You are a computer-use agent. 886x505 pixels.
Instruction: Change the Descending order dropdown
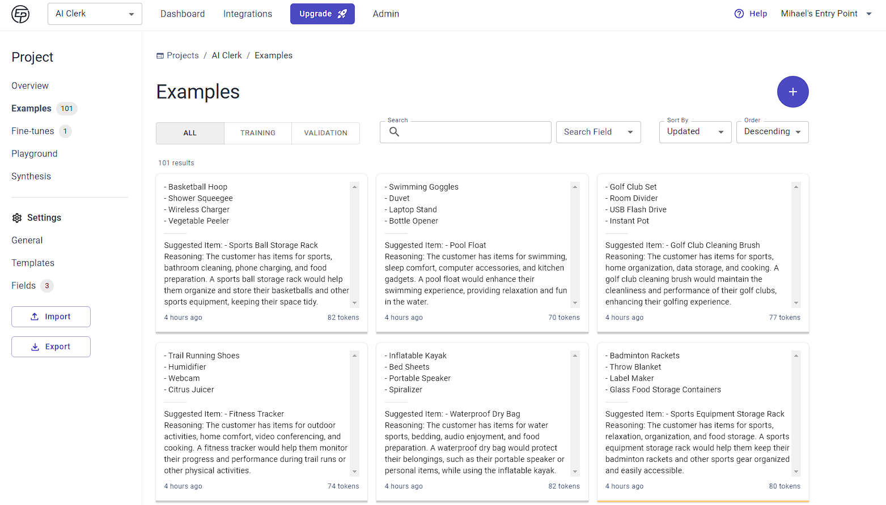point(772,132)
